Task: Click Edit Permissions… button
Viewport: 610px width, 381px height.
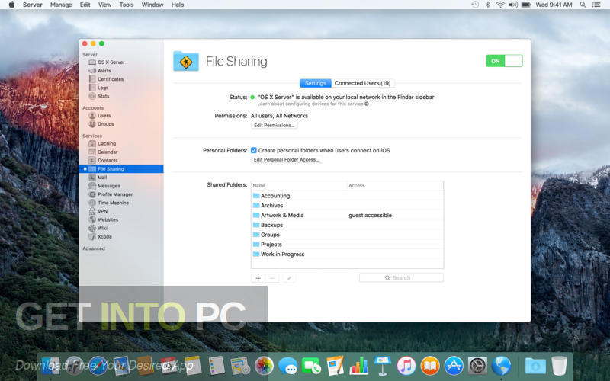Action: [x=274, y=126]
